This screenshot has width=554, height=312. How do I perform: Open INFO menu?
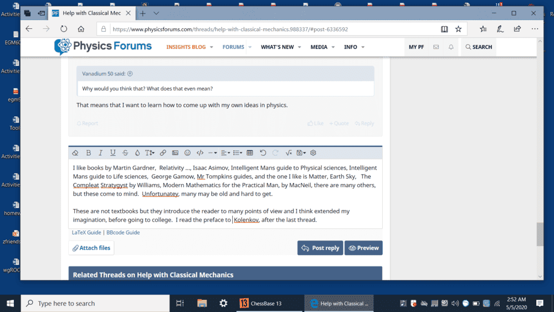pos(351,47)
